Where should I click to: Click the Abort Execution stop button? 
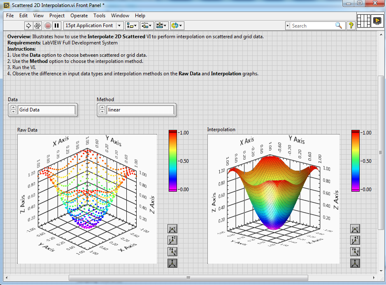48,25
